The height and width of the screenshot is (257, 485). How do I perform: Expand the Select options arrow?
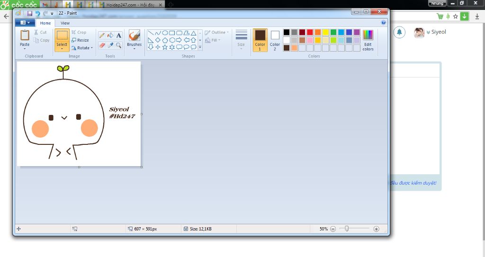[62, 49]
